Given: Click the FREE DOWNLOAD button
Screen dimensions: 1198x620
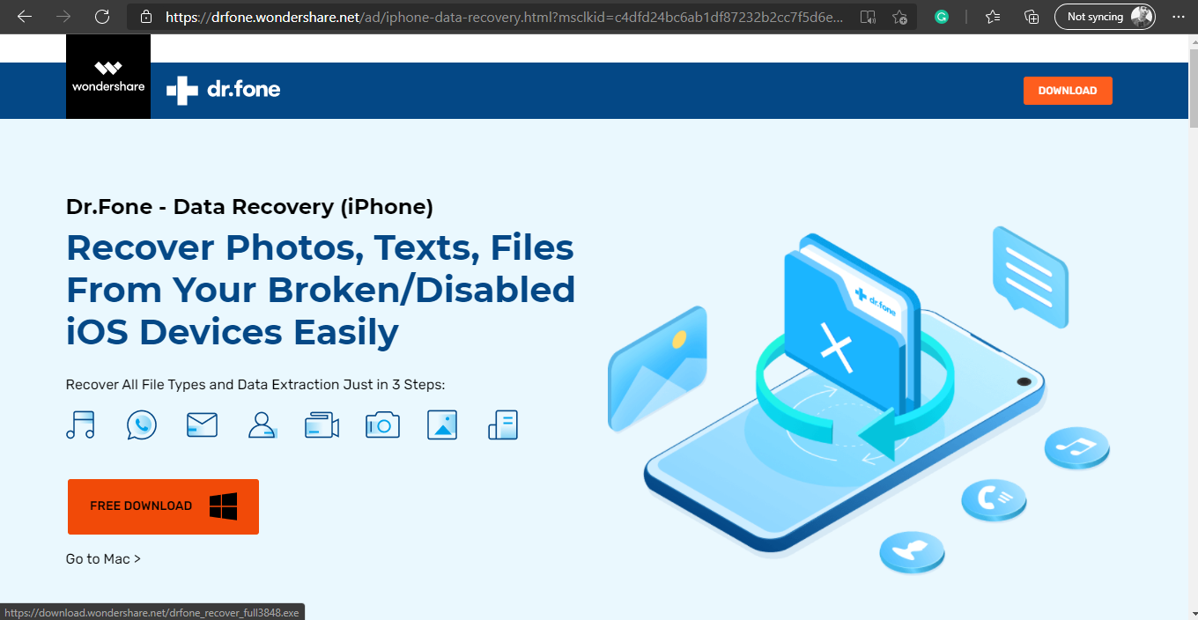Looking at the screenshot, I should pos(163,506).
